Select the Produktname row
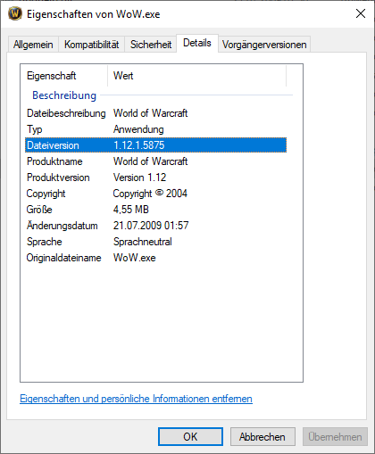 coord(155,161)
